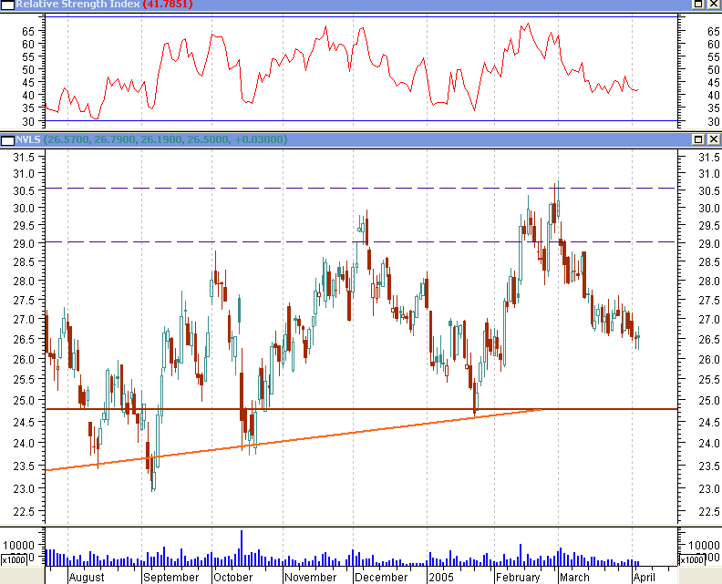Maximize the Relative Strength Index panel

(698, 5)
